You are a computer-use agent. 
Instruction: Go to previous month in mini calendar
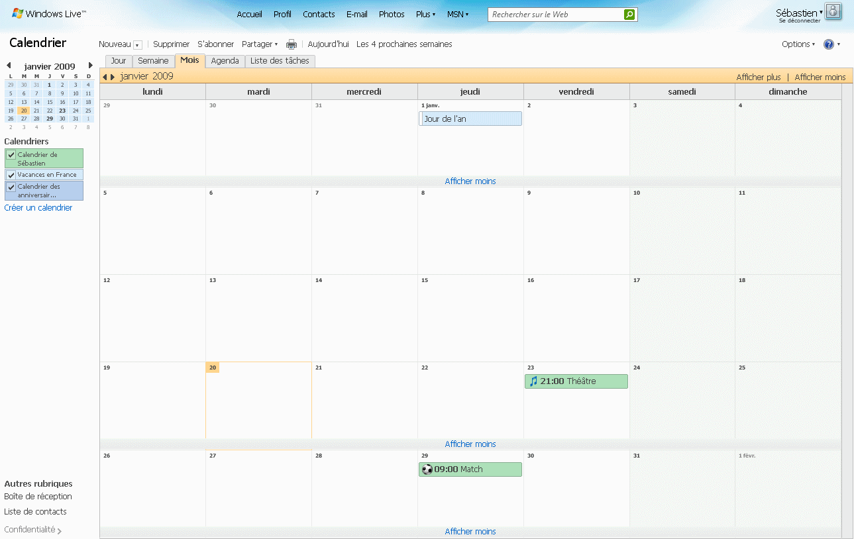point(9,66)
